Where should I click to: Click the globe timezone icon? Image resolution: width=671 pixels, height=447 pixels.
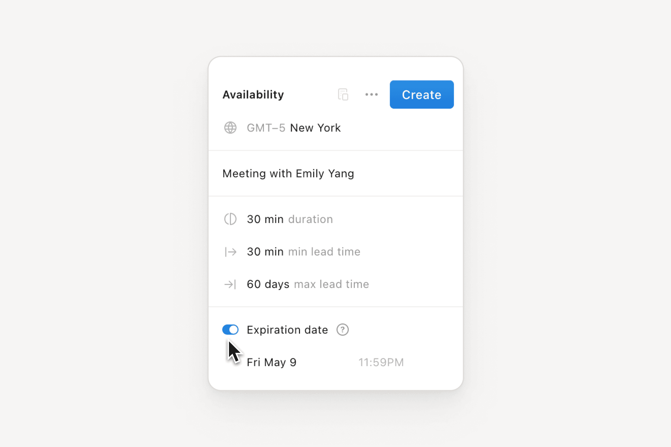(230, 128)
